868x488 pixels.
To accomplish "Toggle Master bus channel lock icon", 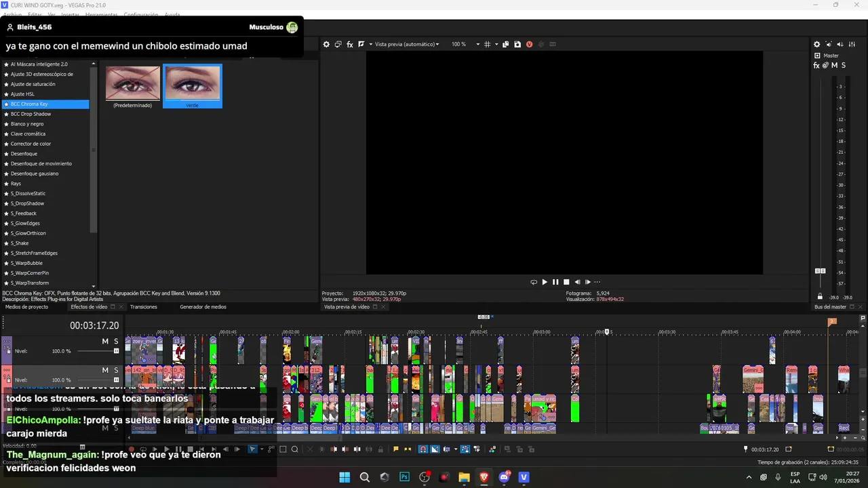I will 820,297.
